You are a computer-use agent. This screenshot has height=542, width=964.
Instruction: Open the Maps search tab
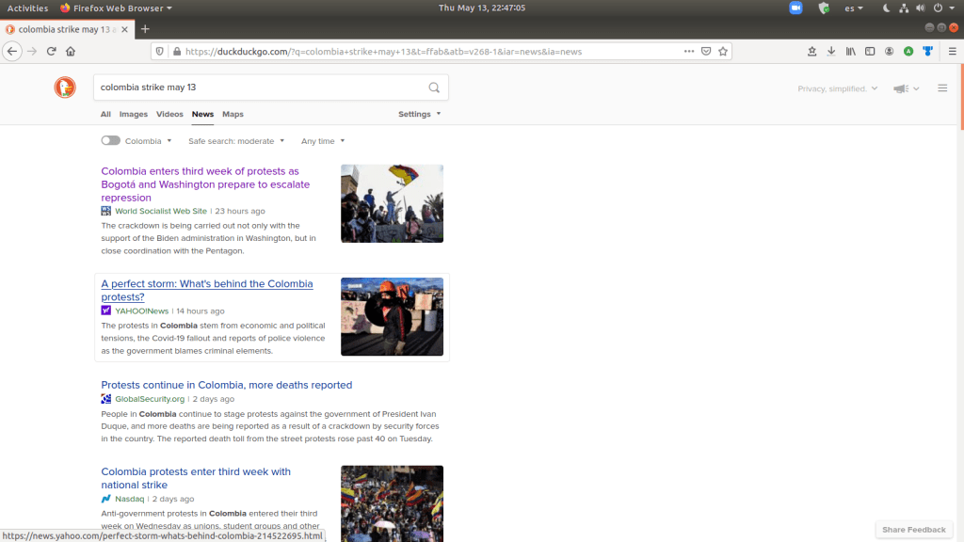[x=233, y=114]
